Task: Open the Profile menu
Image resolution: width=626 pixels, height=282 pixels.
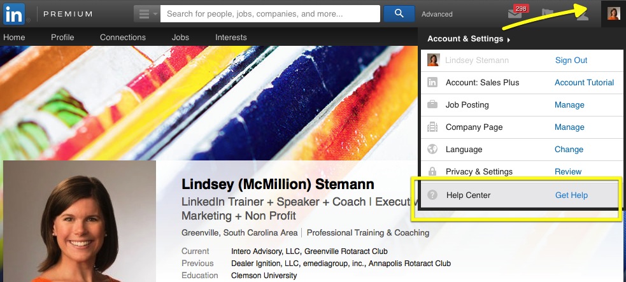Action: (62, 37)
